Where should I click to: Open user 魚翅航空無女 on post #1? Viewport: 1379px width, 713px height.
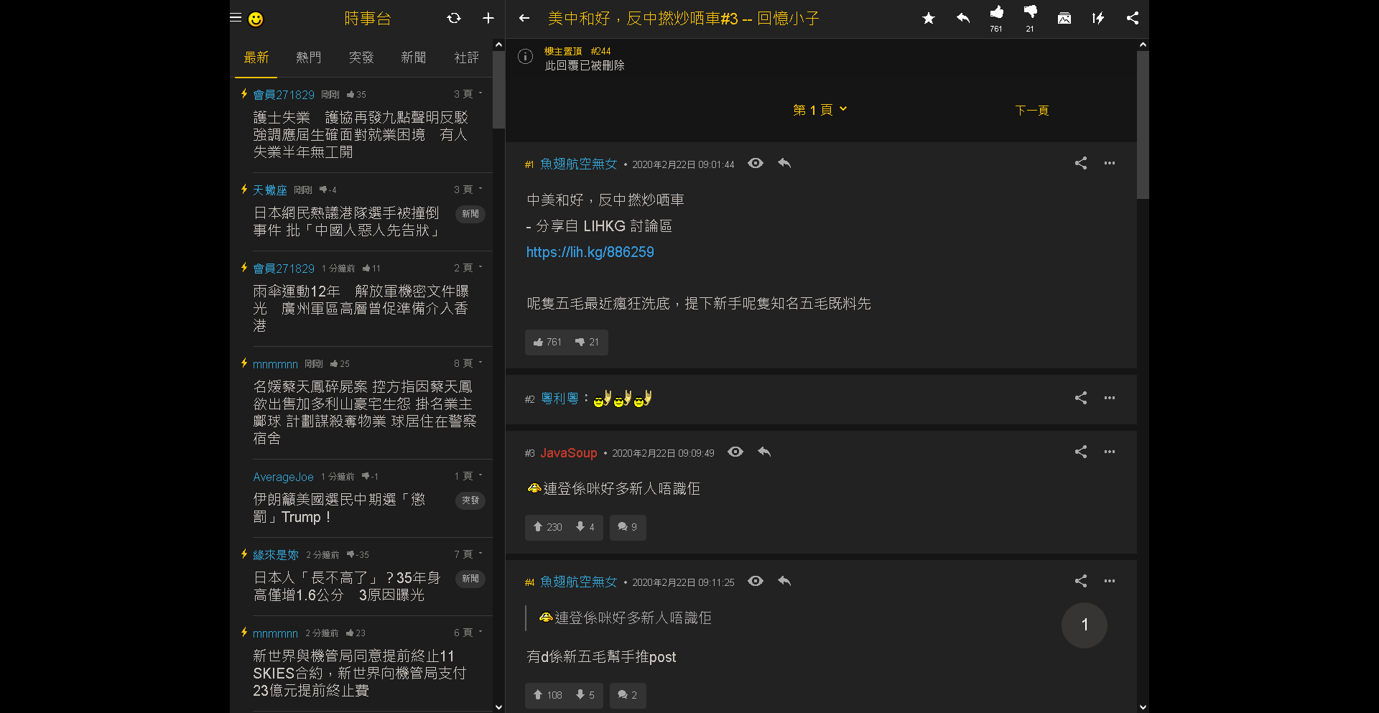tap(579, 164)
